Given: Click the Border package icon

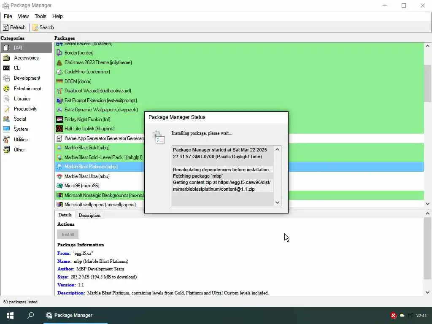Looking at the screenshot, I should click(x=59, y=53).
